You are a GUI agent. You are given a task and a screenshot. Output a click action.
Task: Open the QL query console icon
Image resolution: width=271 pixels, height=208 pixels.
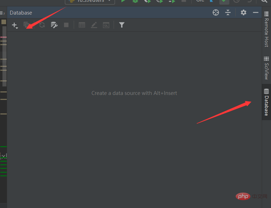click(x=106, y=25)
